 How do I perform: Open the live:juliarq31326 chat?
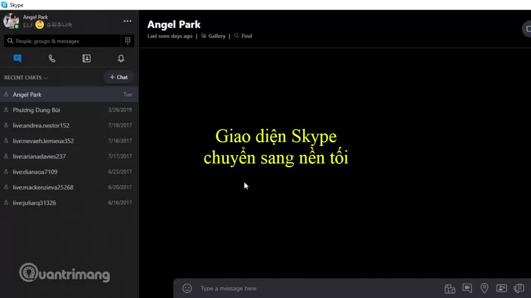69,202
